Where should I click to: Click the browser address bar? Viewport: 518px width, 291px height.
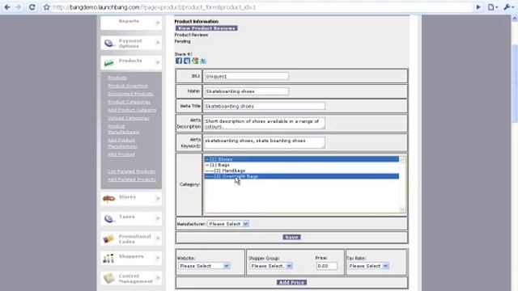261,7
